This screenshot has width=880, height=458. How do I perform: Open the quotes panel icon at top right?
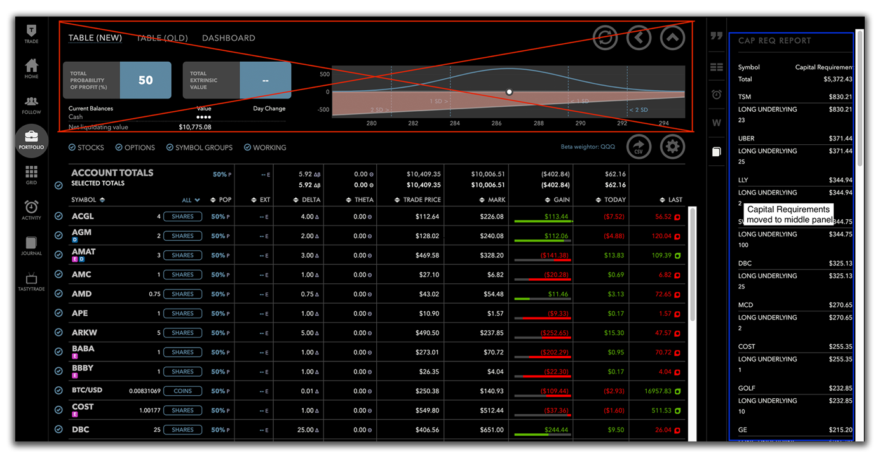click(x=716, y=37)
